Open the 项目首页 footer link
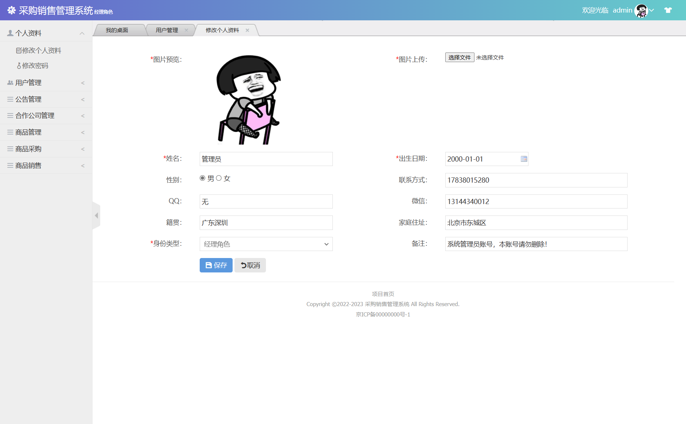686x424 pixels. pyautogui.click(x=382, y=294)
